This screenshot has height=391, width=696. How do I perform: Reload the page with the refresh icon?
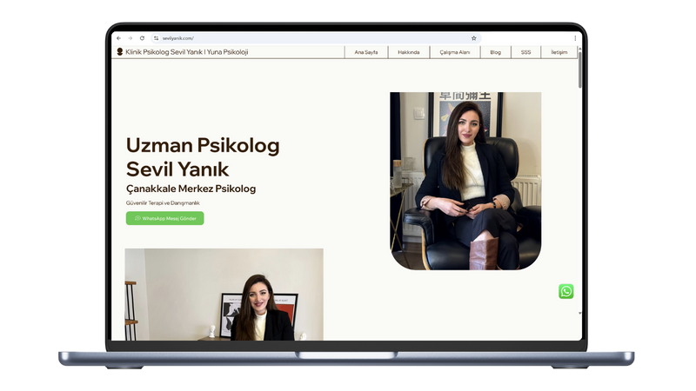[x=142, y=38]
